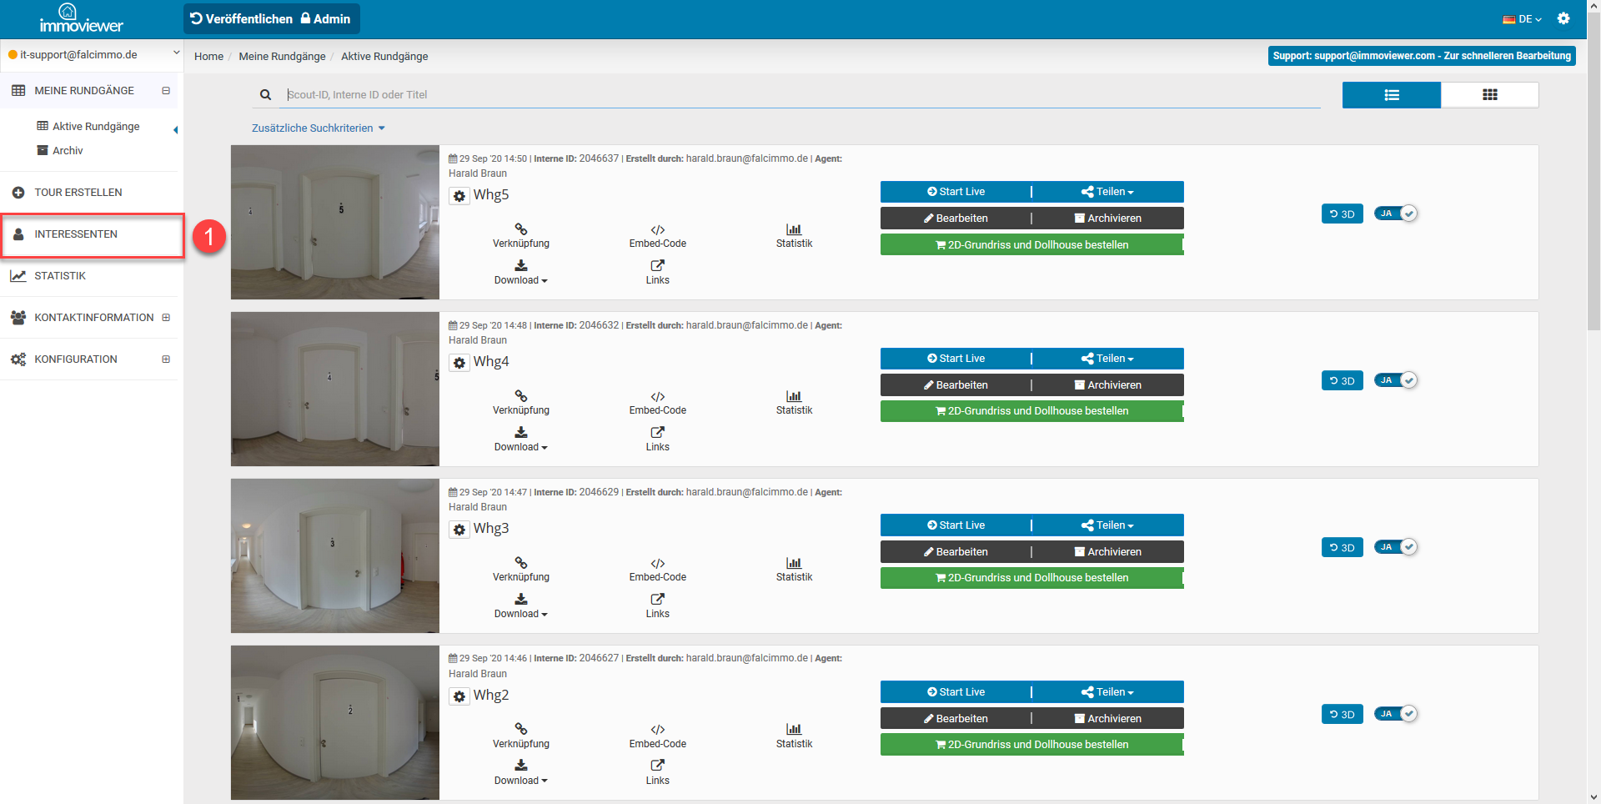Open the Links icon for Whg2
The image size is (1601, 804).
[657, 766]
